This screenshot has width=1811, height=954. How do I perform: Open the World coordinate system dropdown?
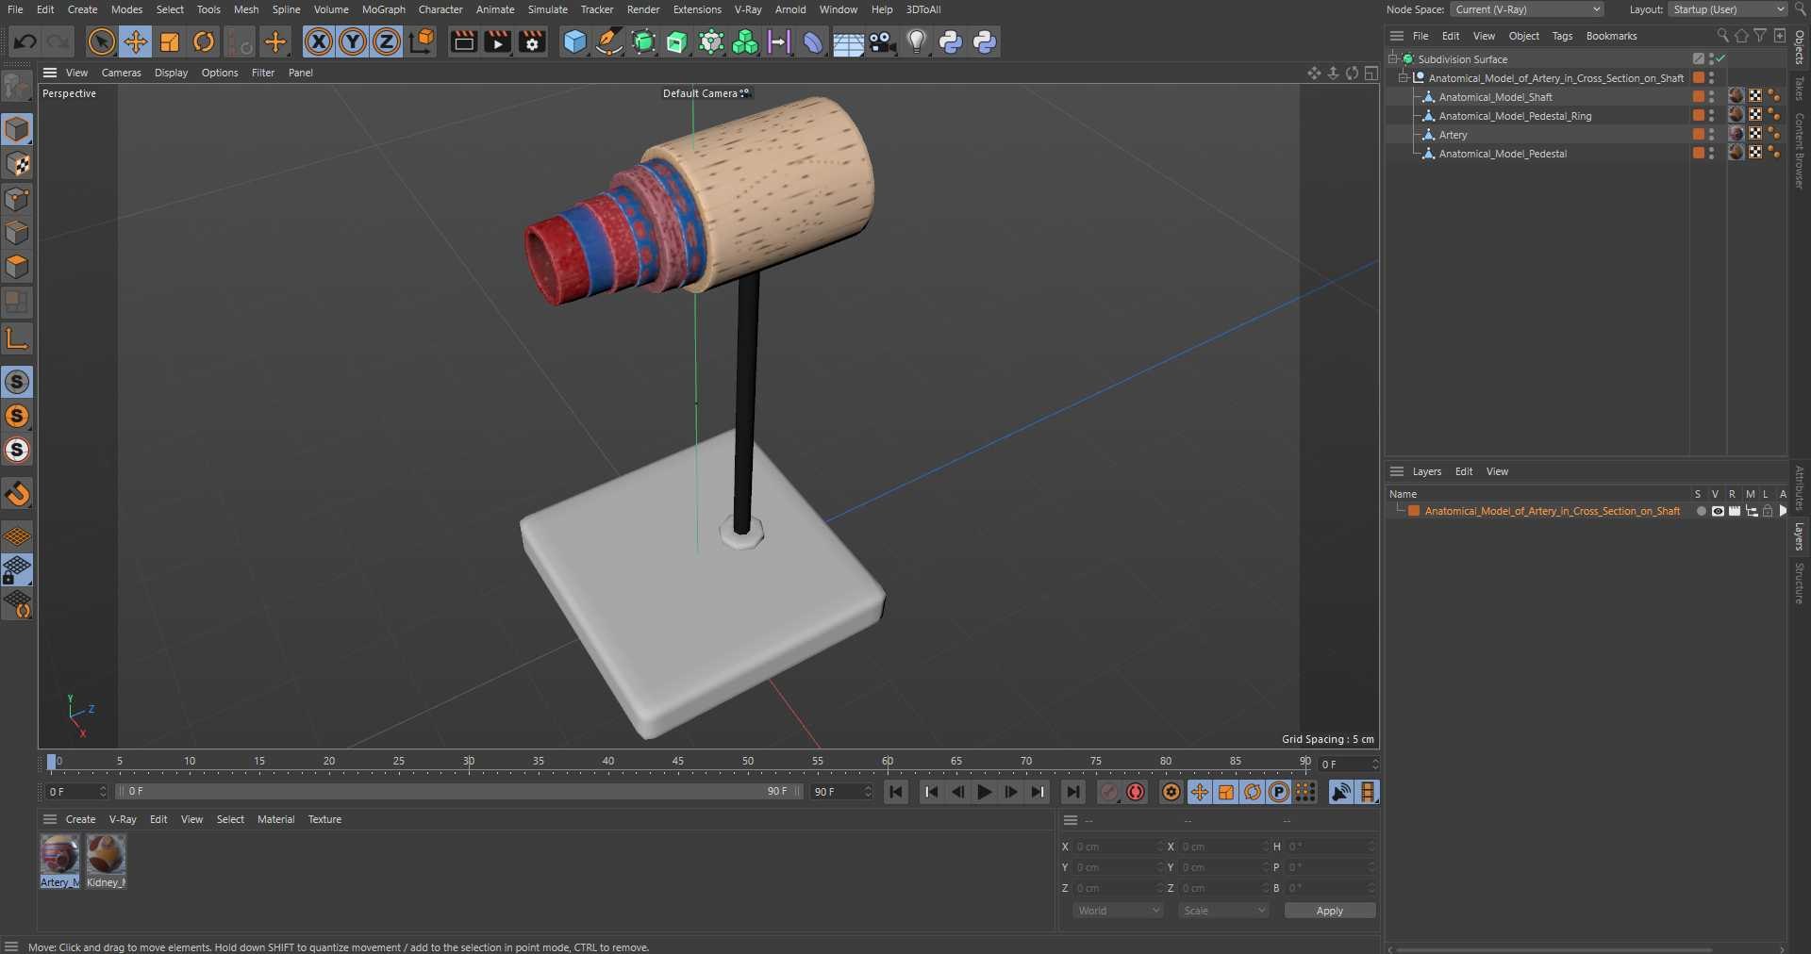point(1118,911)
